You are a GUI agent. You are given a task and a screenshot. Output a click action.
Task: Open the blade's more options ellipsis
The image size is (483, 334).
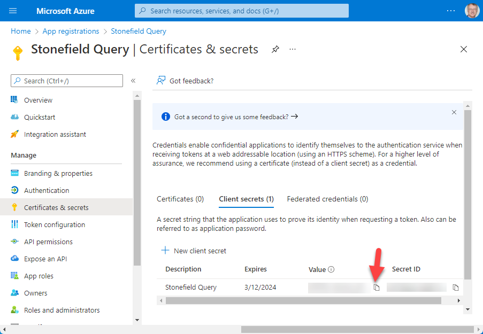tap(293, 49)
